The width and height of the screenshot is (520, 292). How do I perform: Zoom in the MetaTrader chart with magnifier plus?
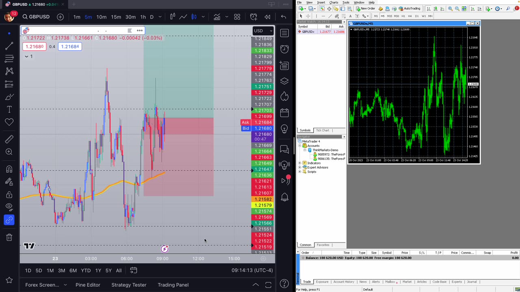coord(450,9)
